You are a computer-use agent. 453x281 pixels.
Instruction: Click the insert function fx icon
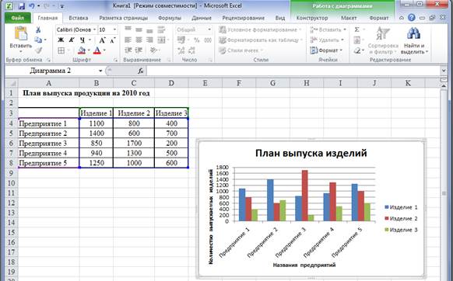click(x=141, y=71)
